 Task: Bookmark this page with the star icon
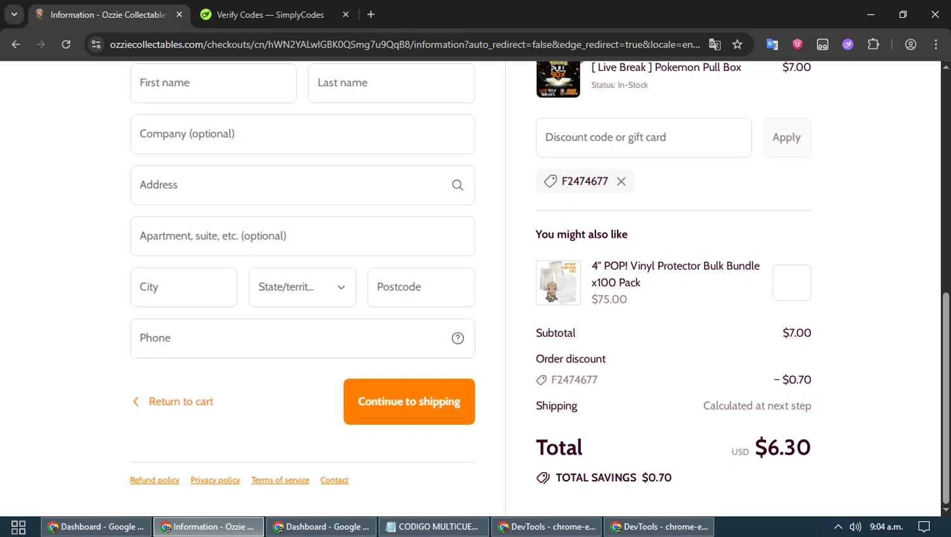(x=737, y=44)
